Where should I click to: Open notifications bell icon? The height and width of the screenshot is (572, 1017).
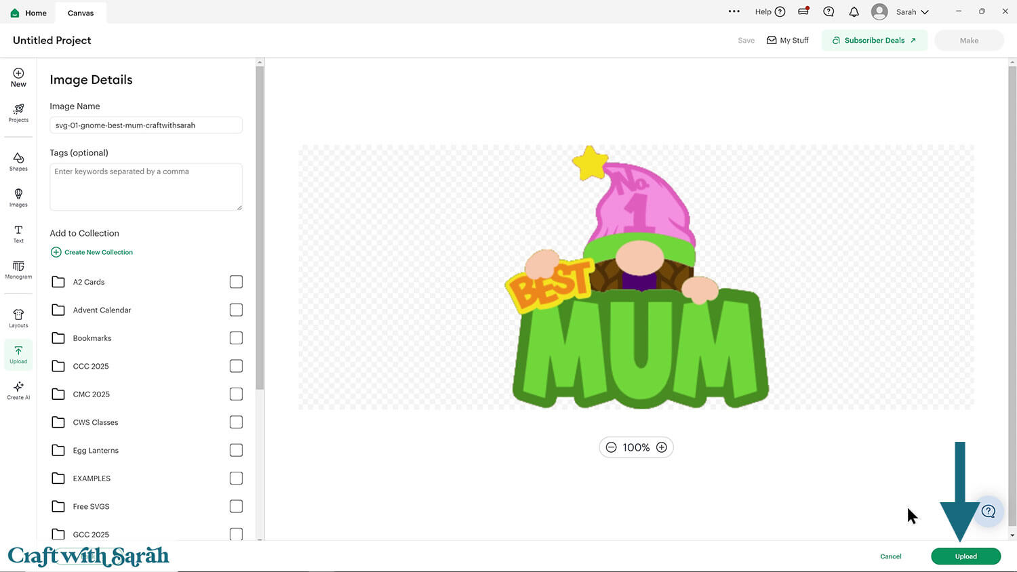854,12
